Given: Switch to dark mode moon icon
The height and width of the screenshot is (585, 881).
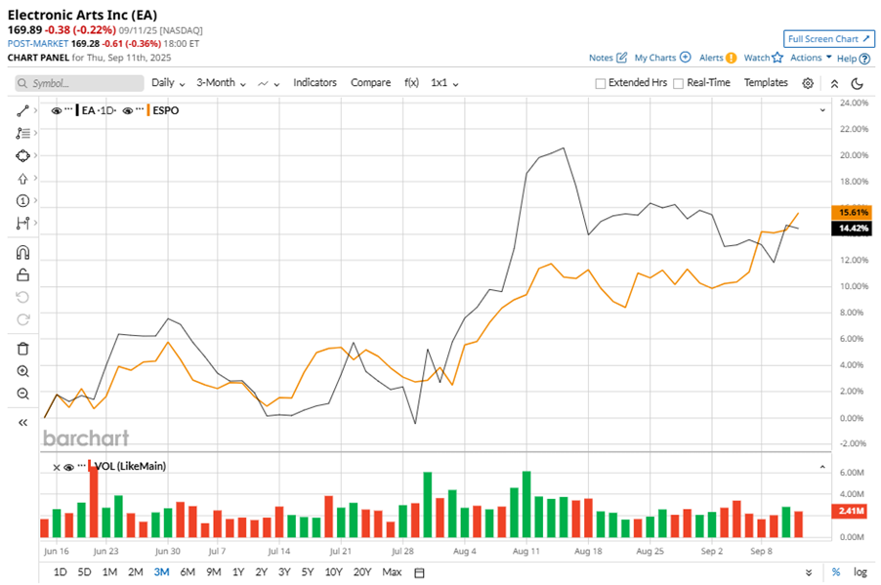Looking at the screenshot, I should pos(857,83).
